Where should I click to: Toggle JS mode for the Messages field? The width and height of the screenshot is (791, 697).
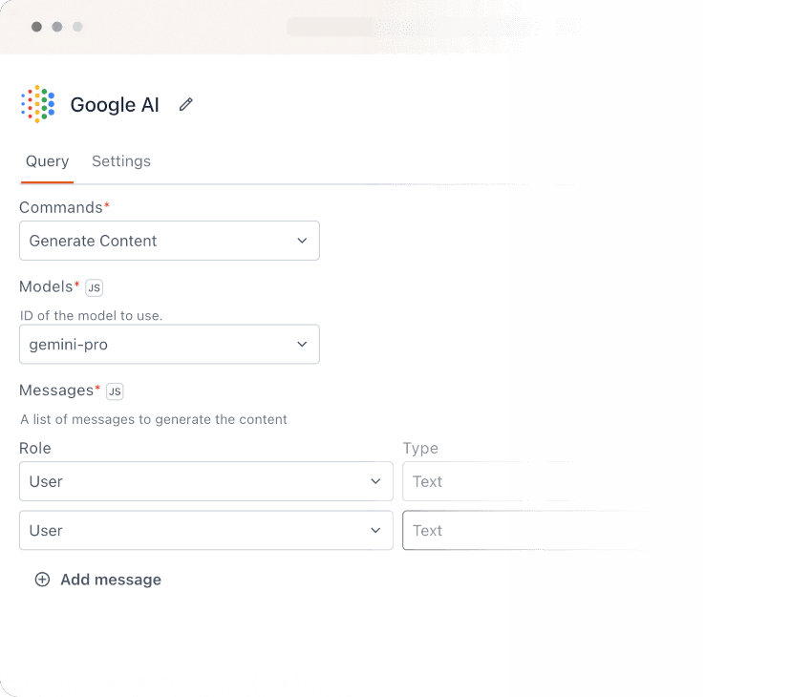(x=114, y=391)
